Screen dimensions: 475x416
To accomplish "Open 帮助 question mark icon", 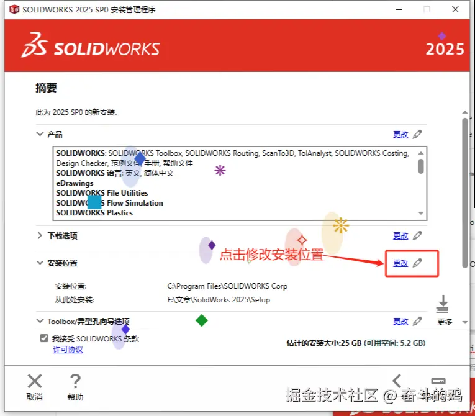I will 75,381.
